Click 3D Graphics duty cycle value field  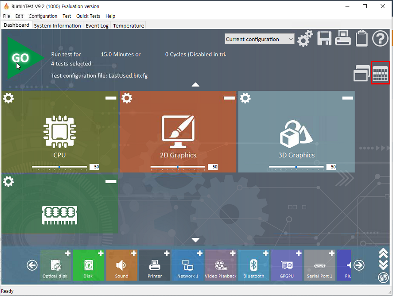331,167
